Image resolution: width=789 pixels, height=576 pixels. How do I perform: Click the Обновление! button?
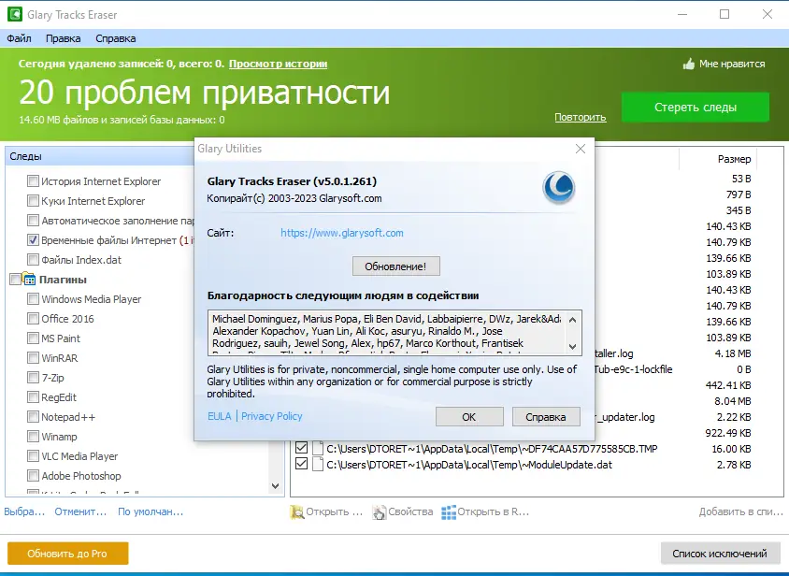click(x=396, y=266)
